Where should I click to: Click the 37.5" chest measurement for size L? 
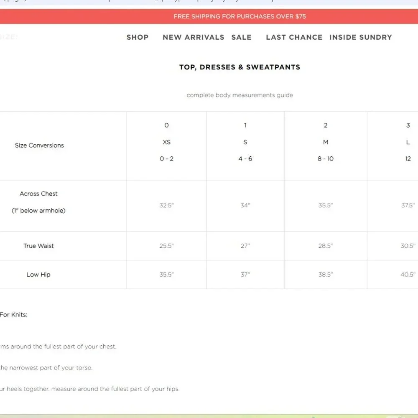(x=408, y=205)
